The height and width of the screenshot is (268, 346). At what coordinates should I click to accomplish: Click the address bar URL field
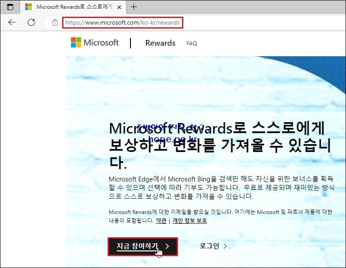(123, 23)
